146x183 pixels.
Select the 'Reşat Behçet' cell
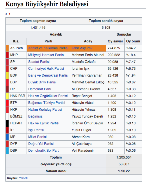[88, 96]
